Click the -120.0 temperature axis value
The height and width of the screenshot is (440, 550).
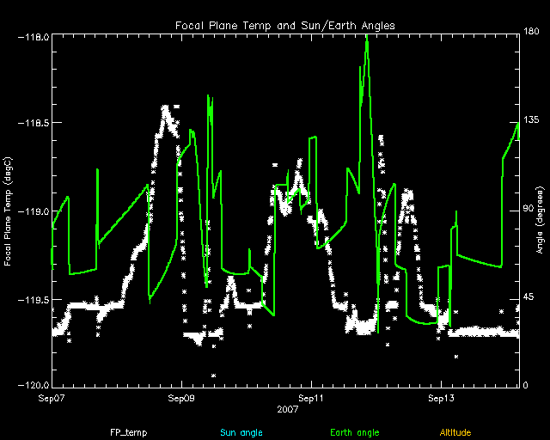pos(33,385)
